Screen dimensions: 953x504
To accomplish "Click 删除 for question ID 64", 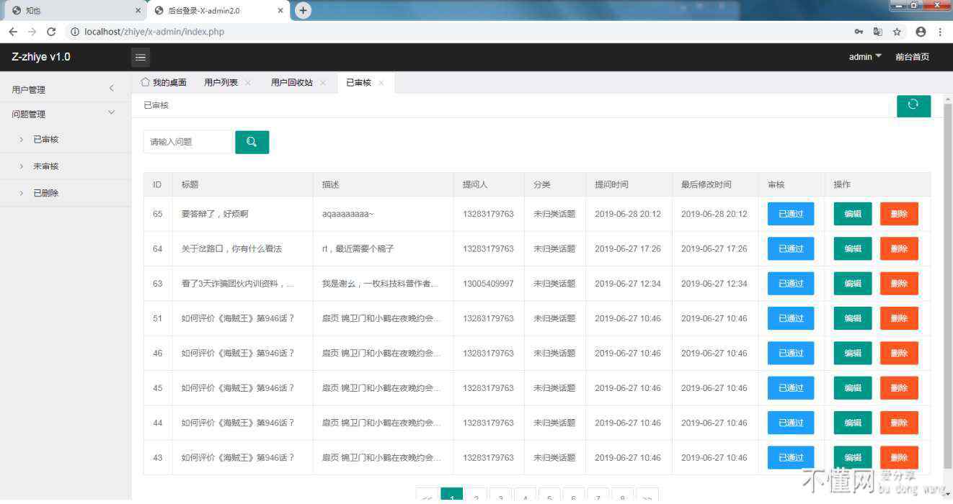I will pos(899,248).
